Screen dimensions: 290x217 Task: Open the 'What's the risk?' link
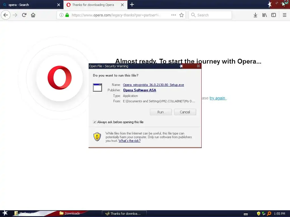tap(129, 141)
